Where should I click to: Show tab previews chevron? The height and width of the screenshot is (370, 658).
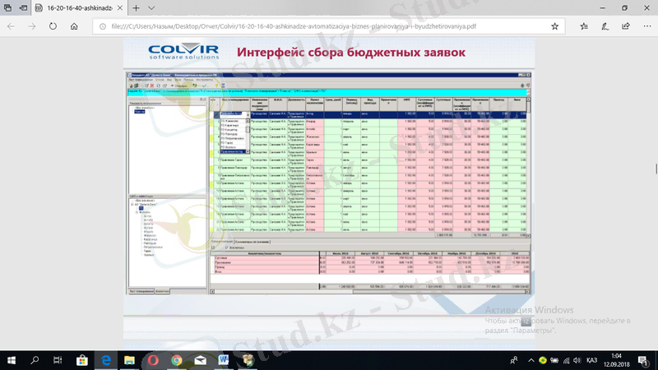(x=151, y=7)
